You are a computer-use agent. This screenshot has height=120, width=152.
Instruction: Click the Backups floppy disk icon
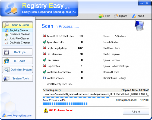[7, 52]
